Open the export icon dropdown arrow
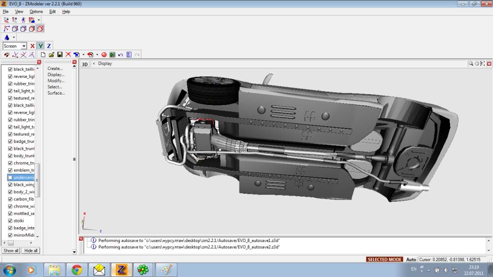Viewport: 493px width, 277px height. pyautogui.click(x=97, y=55)
